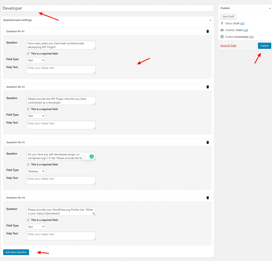The width and height of the screenshot is (272, 261).
Task: Click the Publish box heading
Action: pyautogui.click(x=225, y=8)
